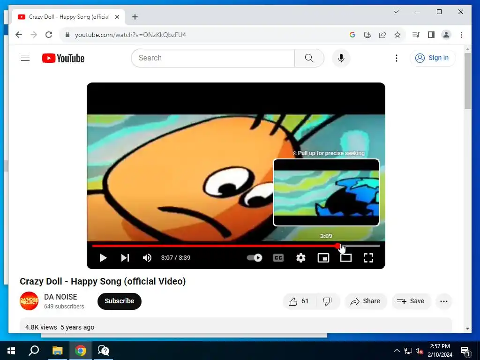480x360 pixels.
Task: Select the Crazy Doll - Happy Song tab
Action: click(x=68, y=17)
